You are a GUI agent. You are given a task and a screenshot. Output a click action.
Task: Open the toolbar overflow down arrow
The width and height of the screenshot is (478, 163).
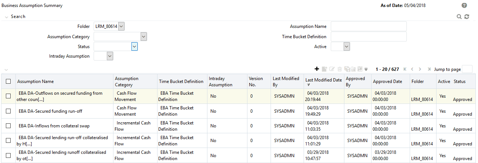pos(366,69)
